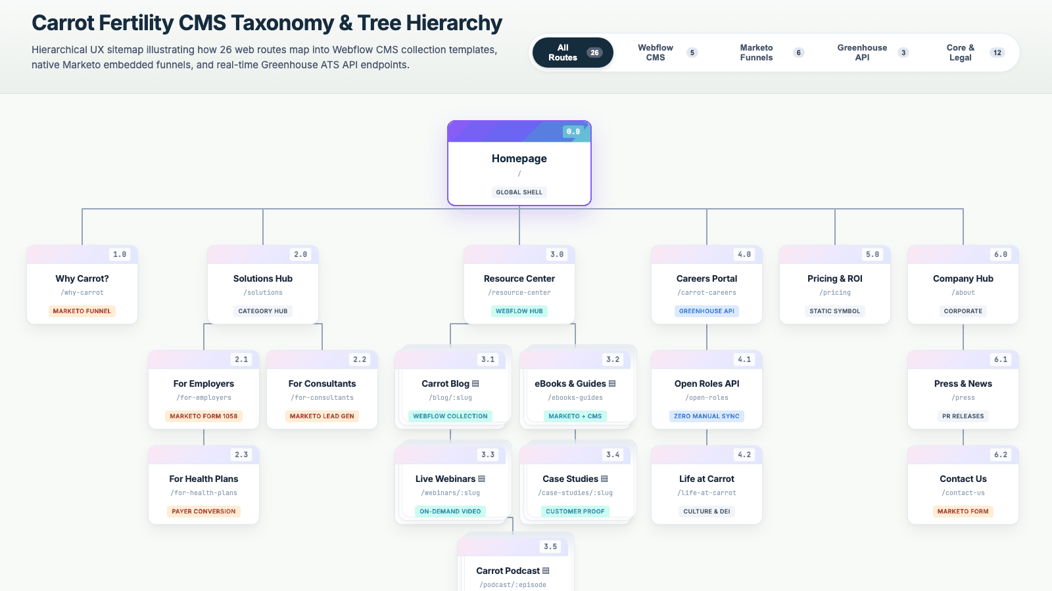Click the ZERO MANUAL SYNC tag
The width and height of the screenshot is (1052, 591).
[707, 416]
